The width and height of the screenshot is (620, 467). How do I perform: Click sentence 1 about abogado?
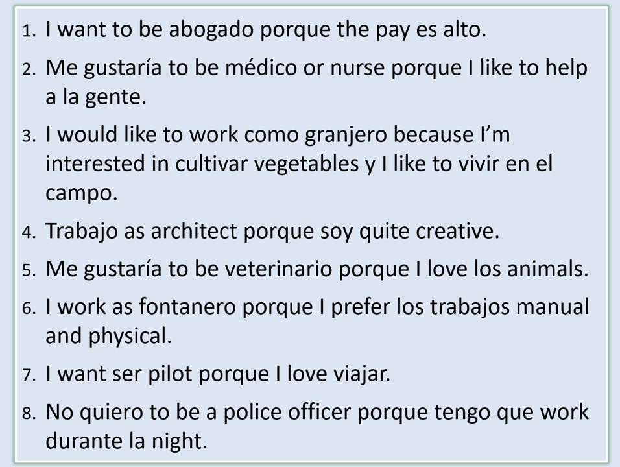pos(266,30)
